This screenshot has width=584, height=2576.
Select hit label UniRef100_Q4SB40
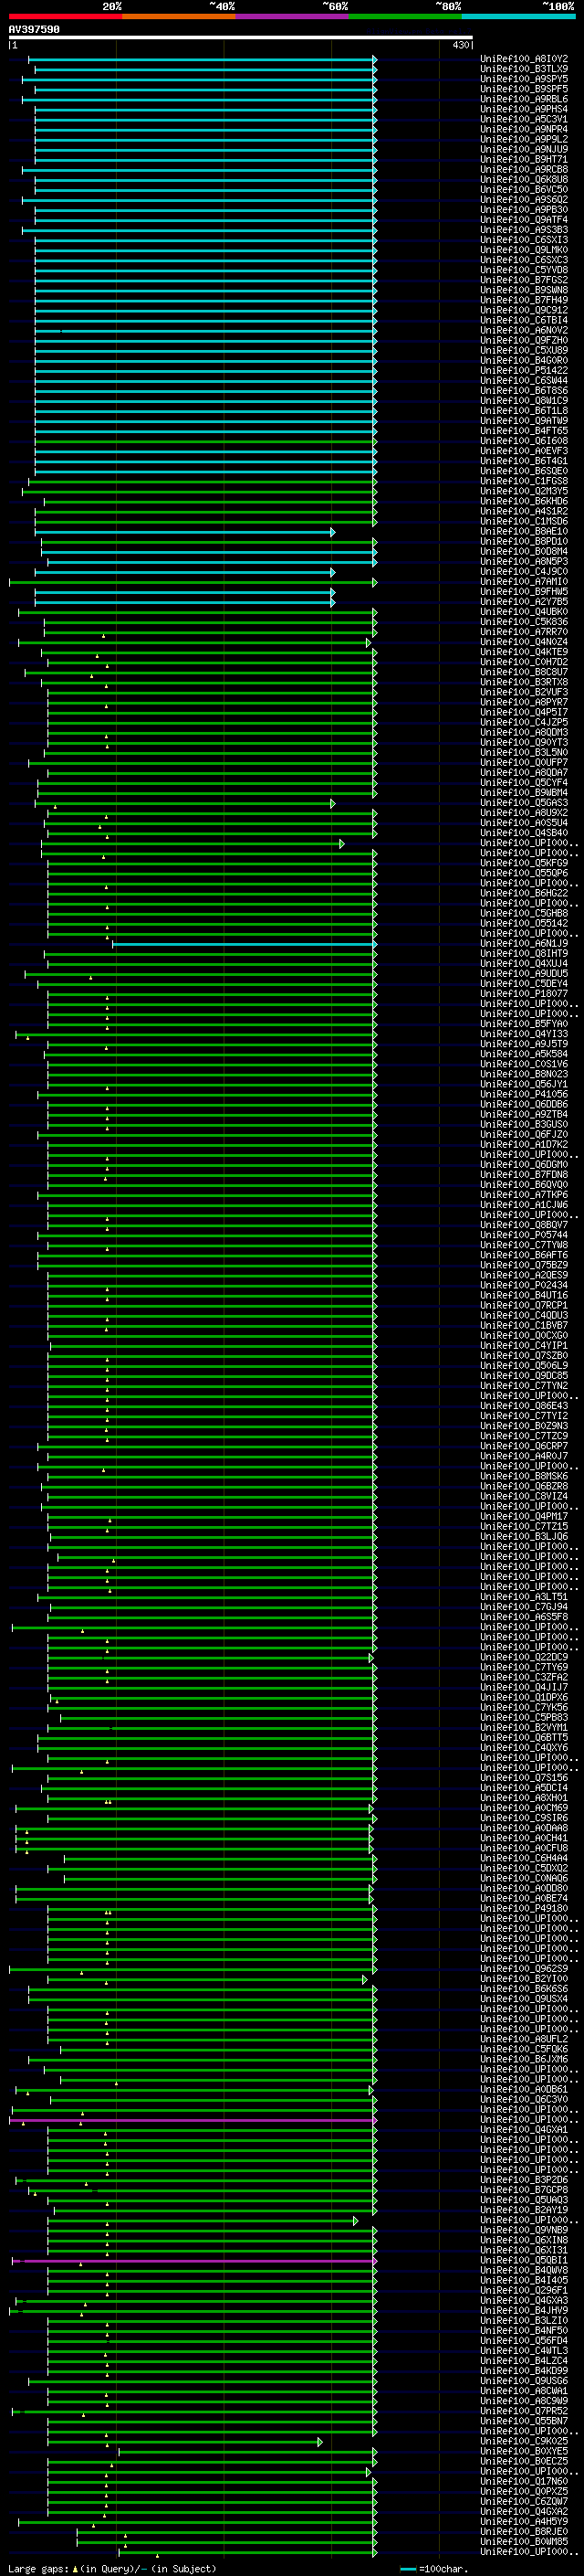pyautogui.click(x=524, y=833)
